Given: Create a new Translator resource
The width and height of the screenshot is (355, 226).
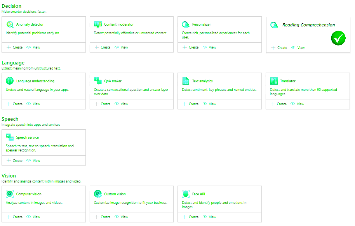Looking at the screenshot, I should (279, 104).
